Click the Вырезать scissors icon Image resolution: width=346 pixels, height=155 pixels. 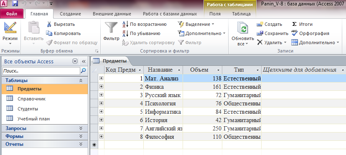coord(49,24)
